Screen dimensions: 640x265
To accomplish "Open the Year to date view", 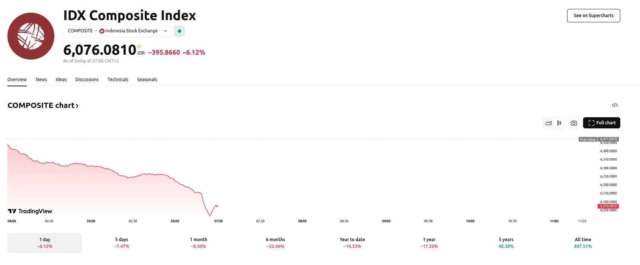I will click(352, 243).
